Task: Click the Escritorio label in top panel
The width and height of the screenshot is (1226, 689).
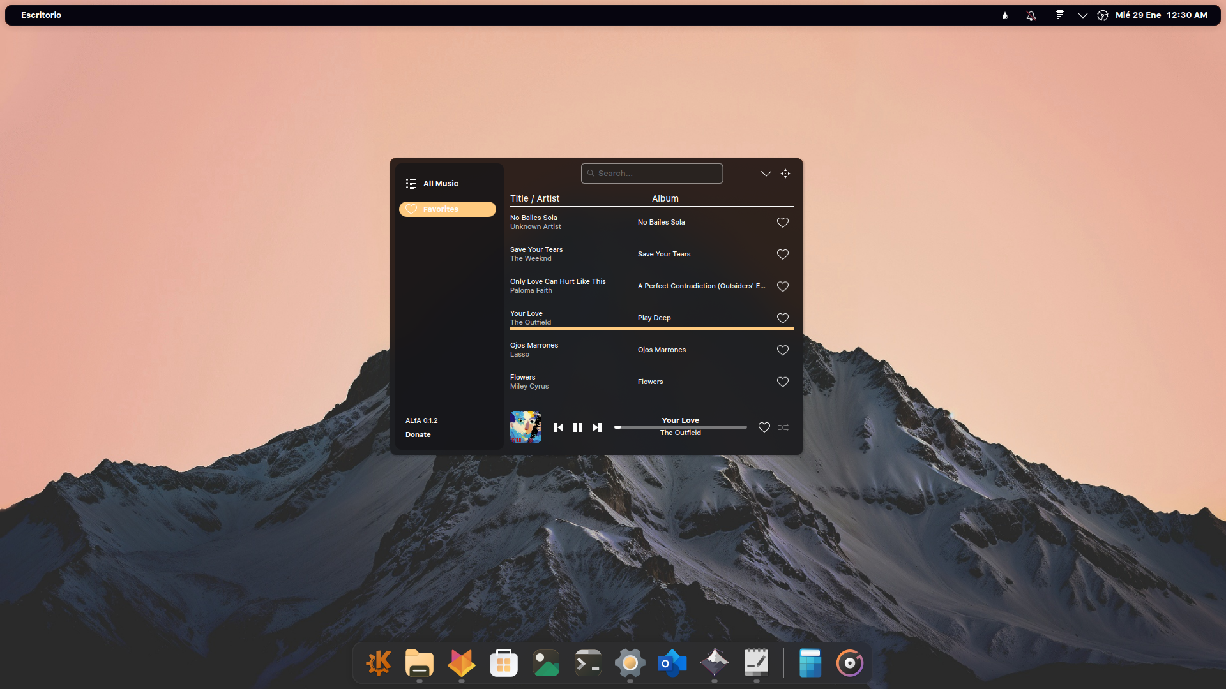Action: [x=41, y=15]
